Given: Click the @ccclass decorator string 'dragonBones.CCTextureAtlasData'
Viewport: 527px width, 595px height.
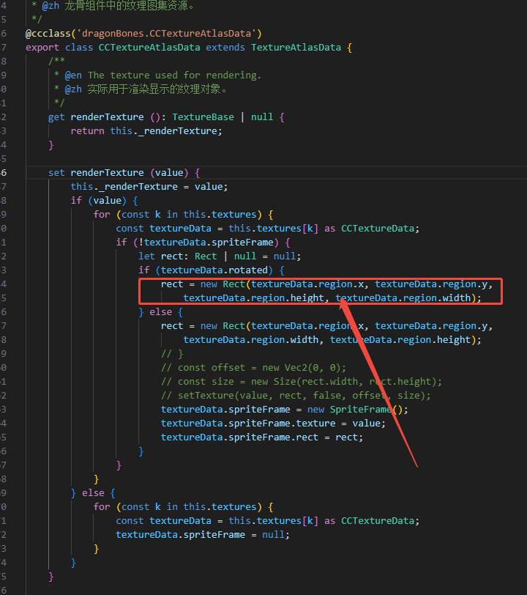Looking at the screenshot, I should pos(166,34).
